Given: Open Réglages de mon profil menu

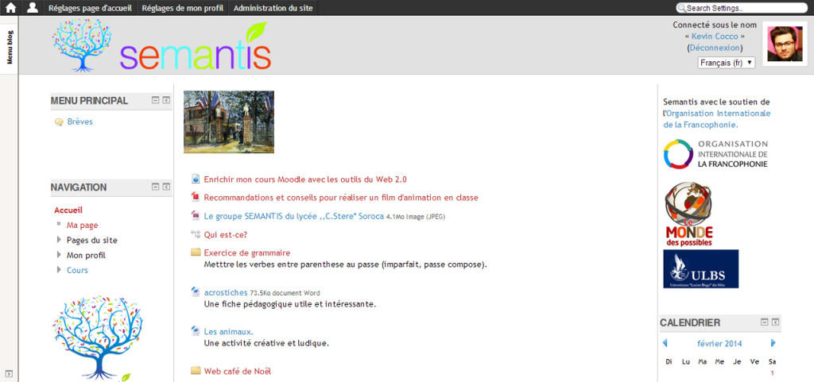Looking at the screenshot, I should pos(183,8).
